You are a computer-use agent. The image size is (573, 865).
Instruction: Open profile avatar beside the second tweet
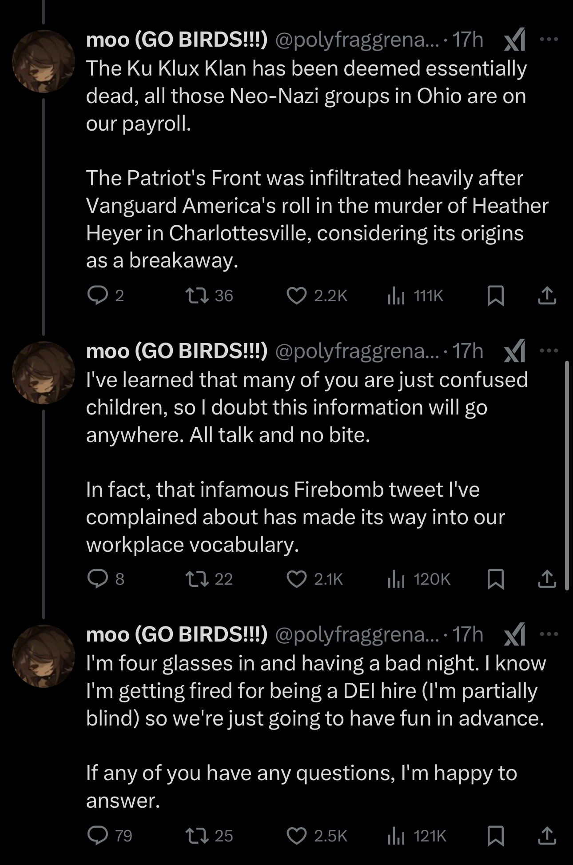click(43, 372)
